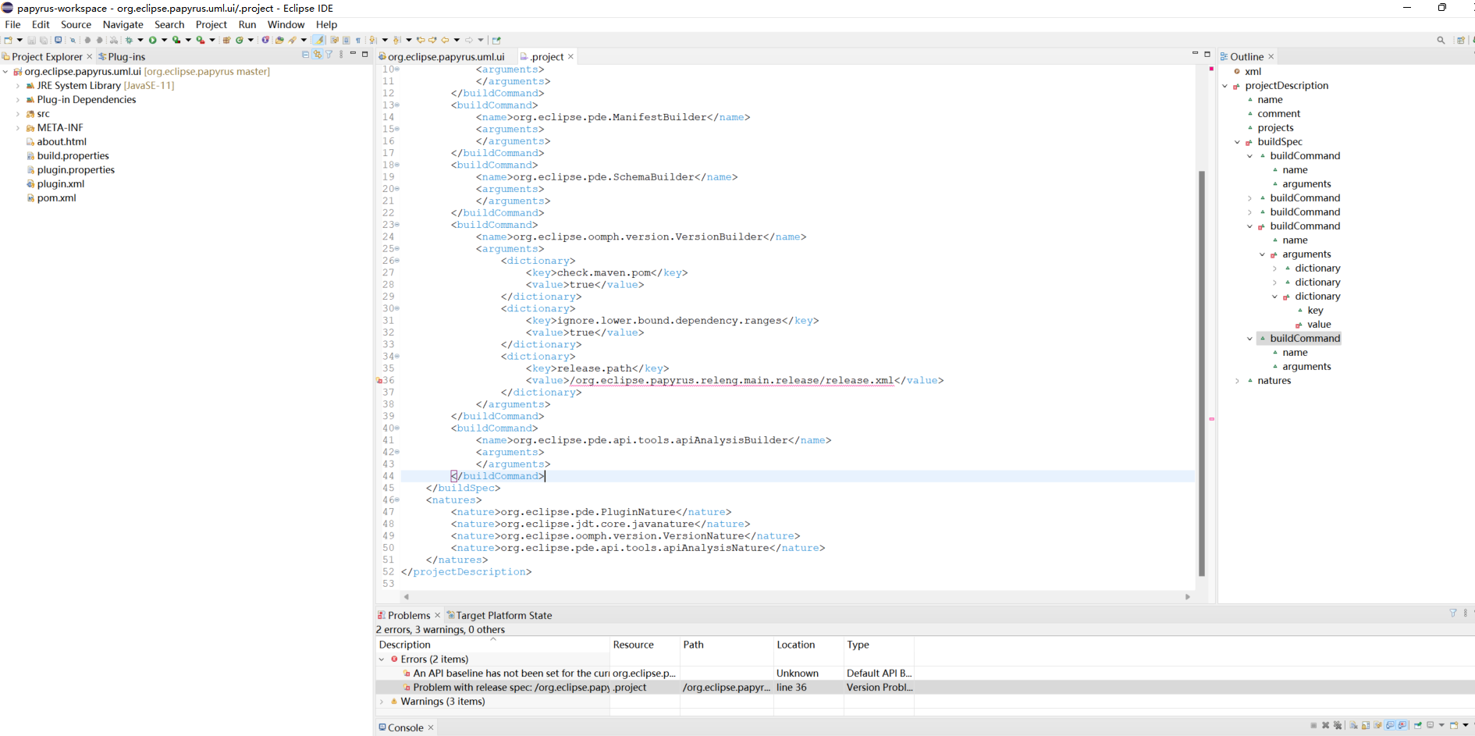The image size is (1475, 736).
Task: Open Target Platform State tab
Action: click(x=499, y=616)
